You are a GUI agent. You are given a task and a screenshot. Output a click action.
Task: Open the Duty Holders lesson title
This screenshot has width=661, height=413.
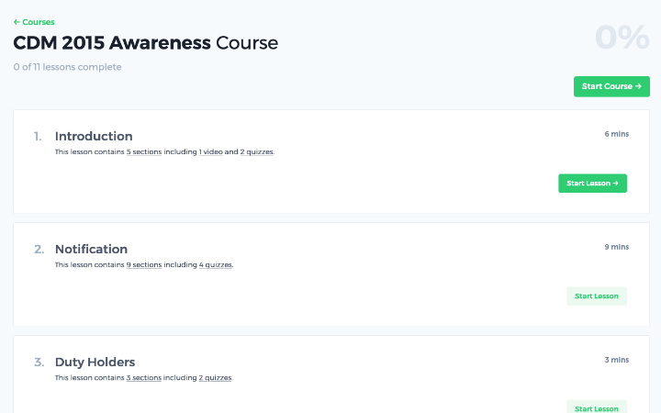(95, 362)
